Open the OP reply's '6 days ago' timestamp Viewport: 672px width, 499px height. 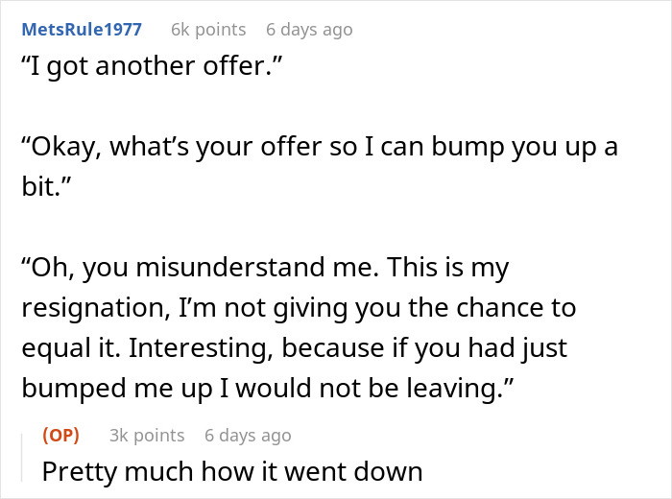248,435
